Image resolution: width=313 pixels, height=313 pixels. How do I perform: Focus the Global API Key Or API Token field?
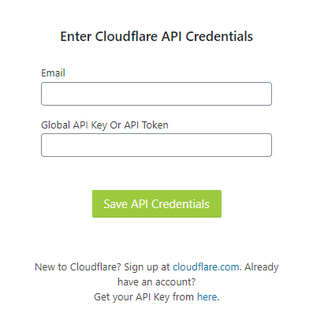(156, 145)
